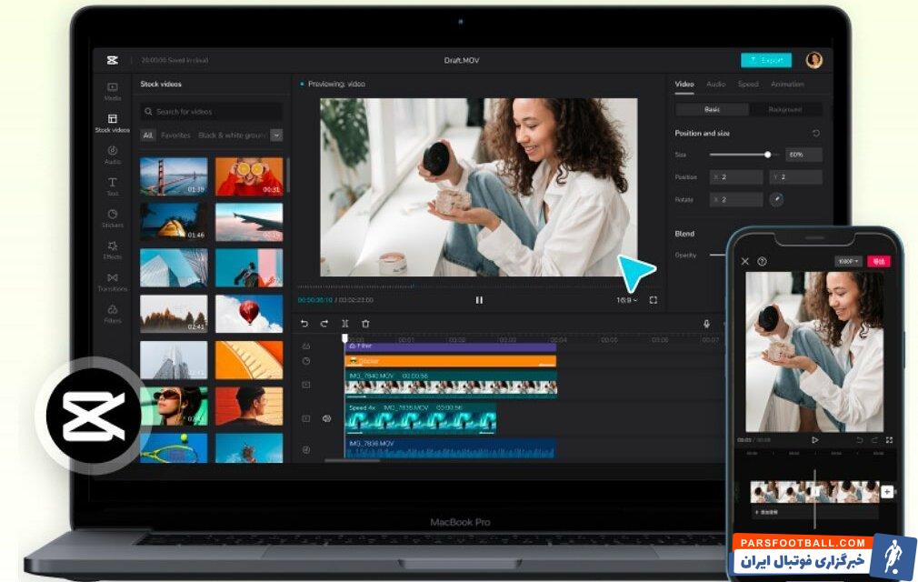Delete the selected clip via trash icon
Viewport: 918px width, 582px height.
tap(365, 324)
